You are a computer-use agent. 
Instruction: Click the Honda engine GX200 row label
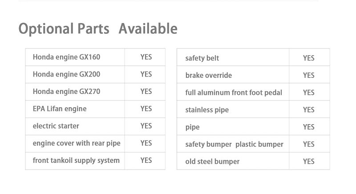(x=66, y=74)
